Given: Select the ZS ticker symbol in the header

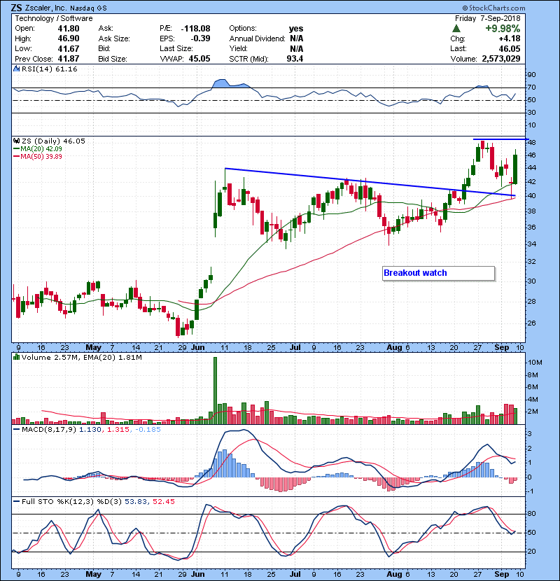Looking at the screenshot, I should [16, 8].
